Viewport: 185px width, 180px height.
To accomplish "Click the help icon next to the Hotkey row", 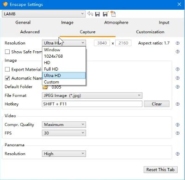I will [x=178, y=104].
